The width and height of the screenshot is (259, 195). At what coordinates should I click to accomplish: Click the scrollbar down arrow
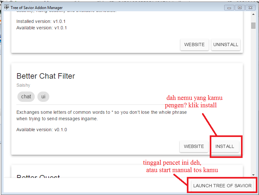point(253,175)
